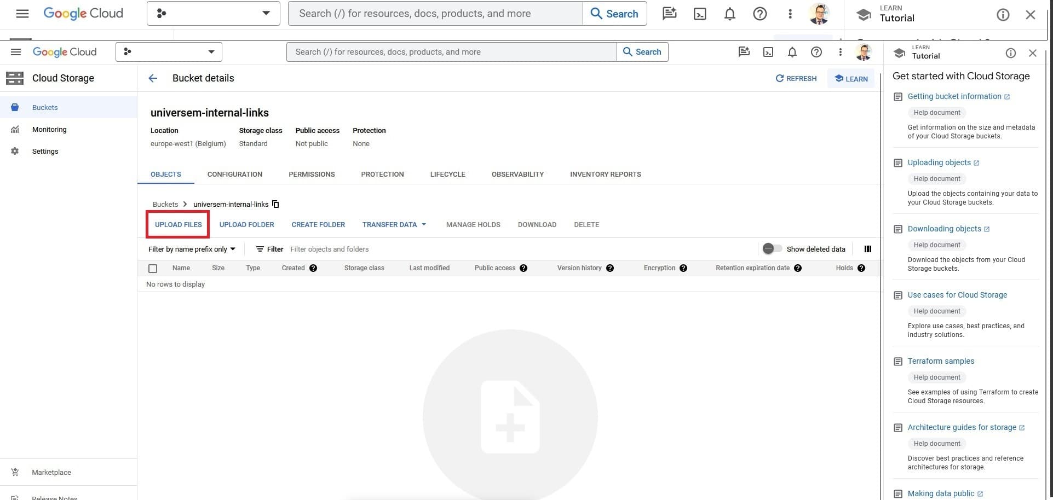
Task: Switch to the Lifecycle tab
Action: (x=447, y=175)
